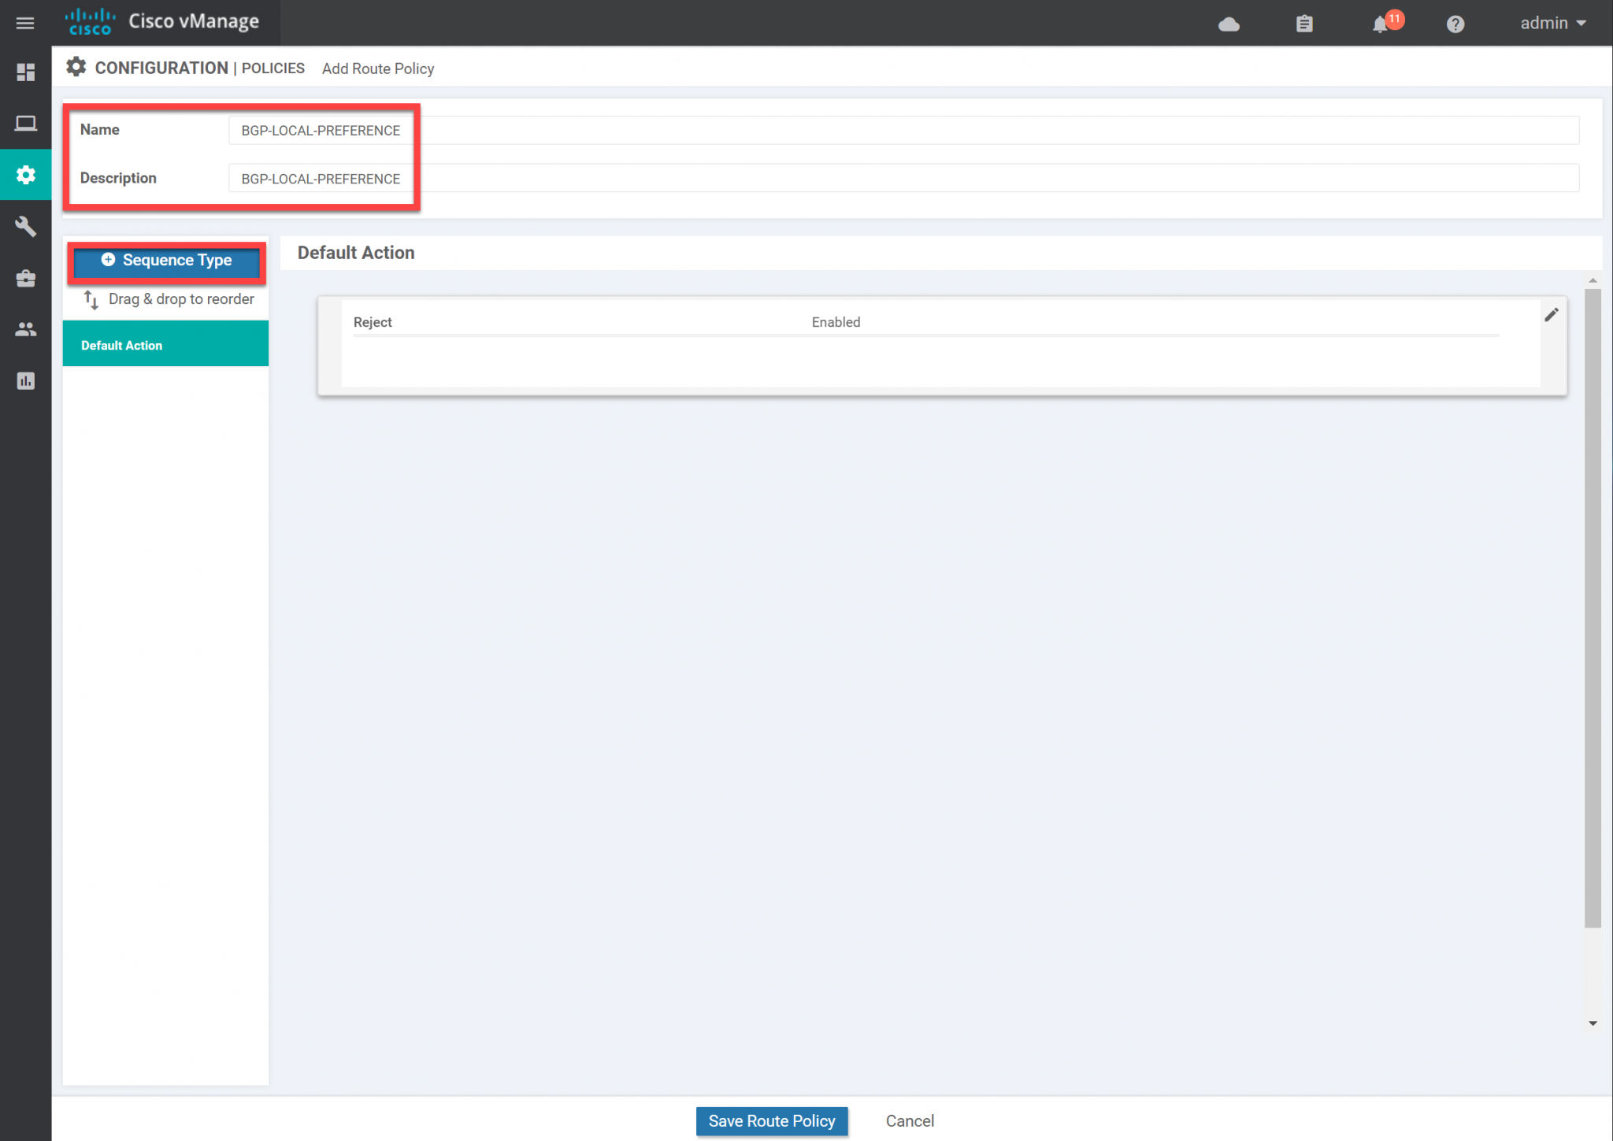Expand the admin user dropdown
Viewport: 1613px width, 1141px height.
pos(1552,24)
